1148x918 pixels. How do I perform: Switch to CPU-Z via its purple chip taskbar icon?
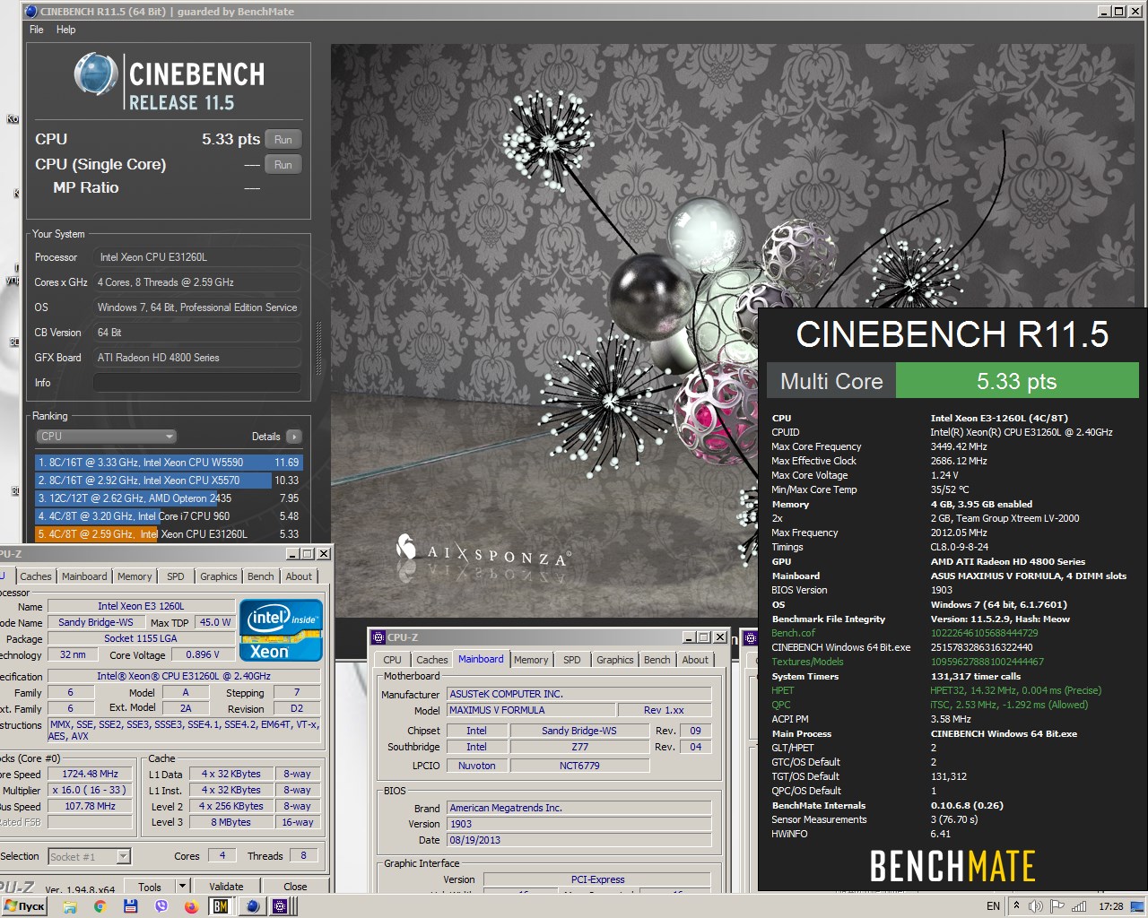click(280, 906)
